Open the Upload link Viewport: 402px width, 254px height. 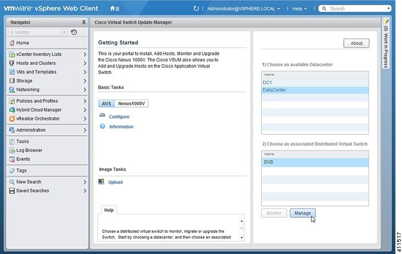pyautogui.click(x=115, y=182)
